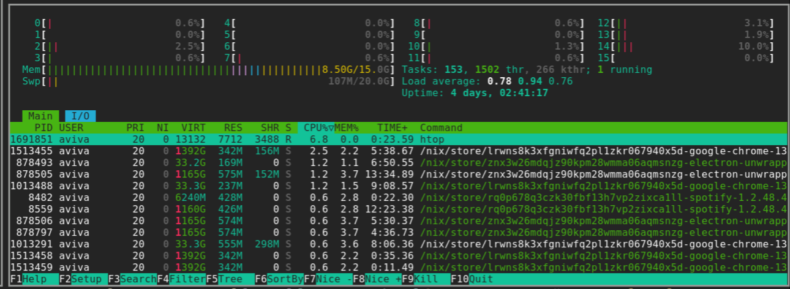790x289 pixels.
Task: Sort by the MEM% column header
Action: [347, 128]
